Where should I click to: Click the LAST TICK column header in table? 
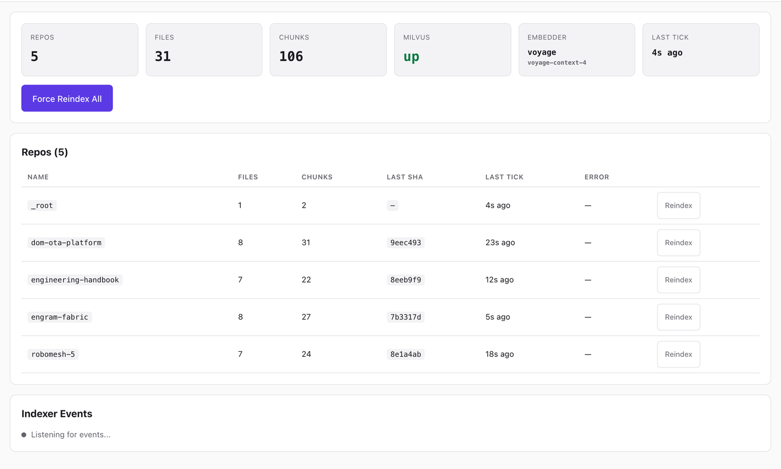pyautogui.click(x=504, y=177)
